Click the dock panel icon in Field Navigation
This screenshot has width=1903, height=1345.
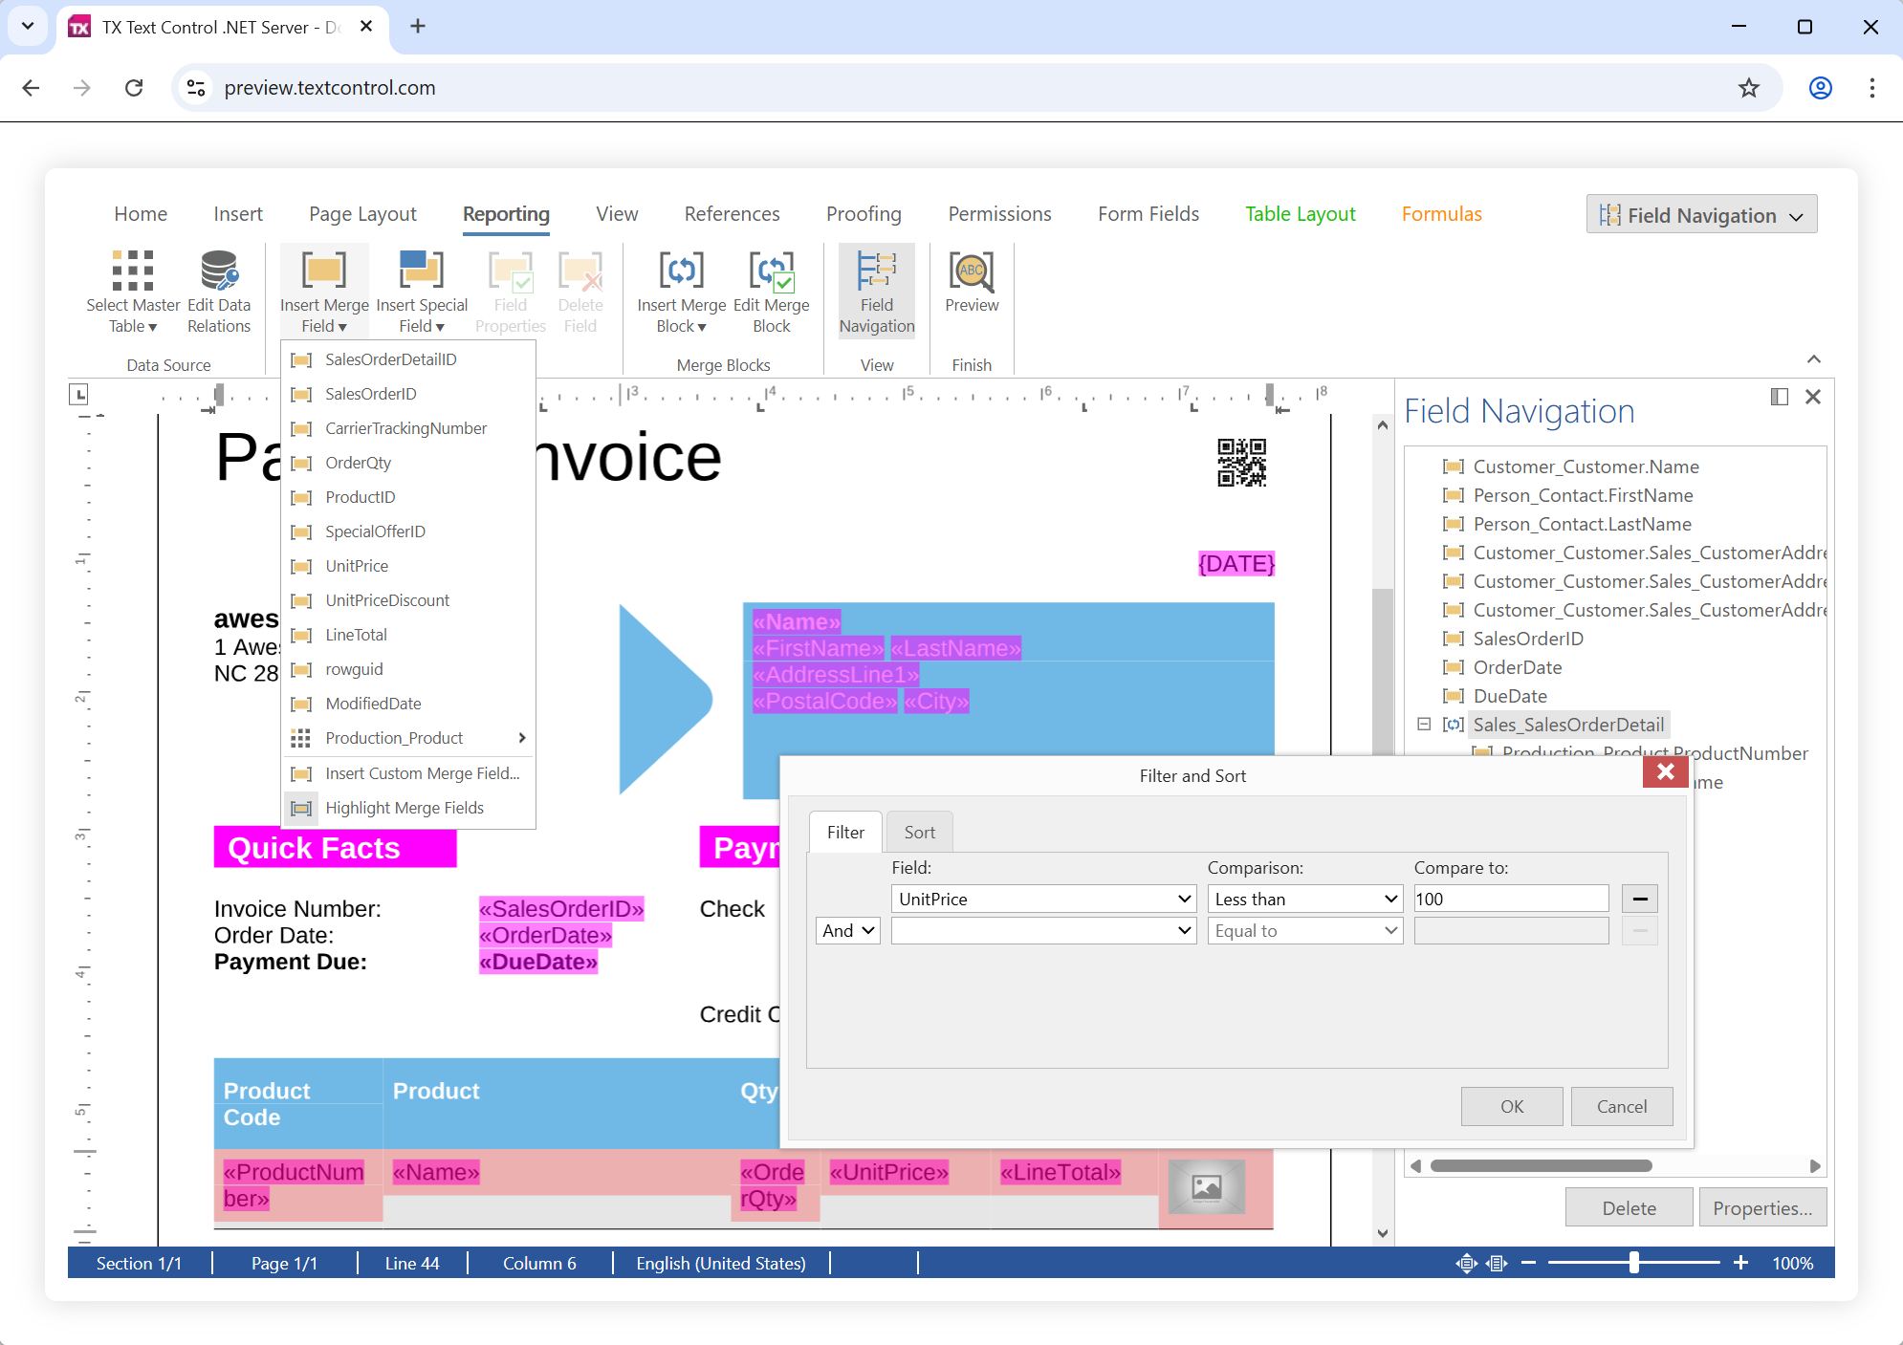pyautogui.click(x=1779, y=397)
